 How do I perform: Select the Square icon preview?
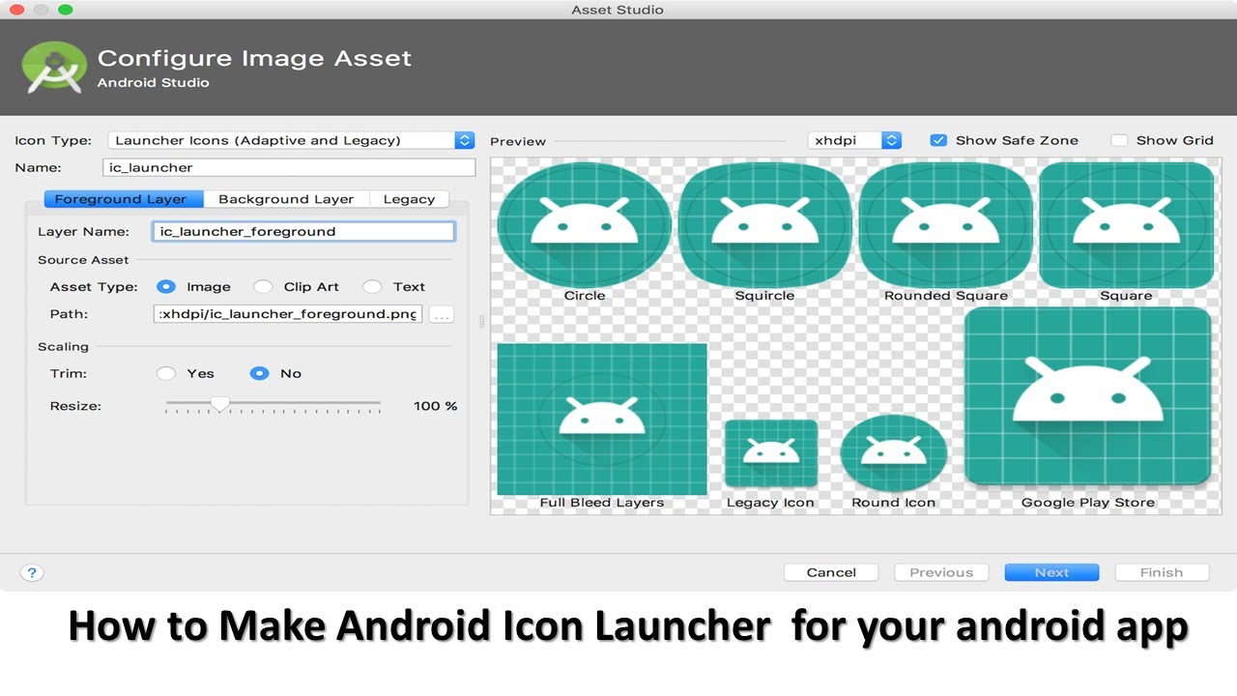(1126, 225)
